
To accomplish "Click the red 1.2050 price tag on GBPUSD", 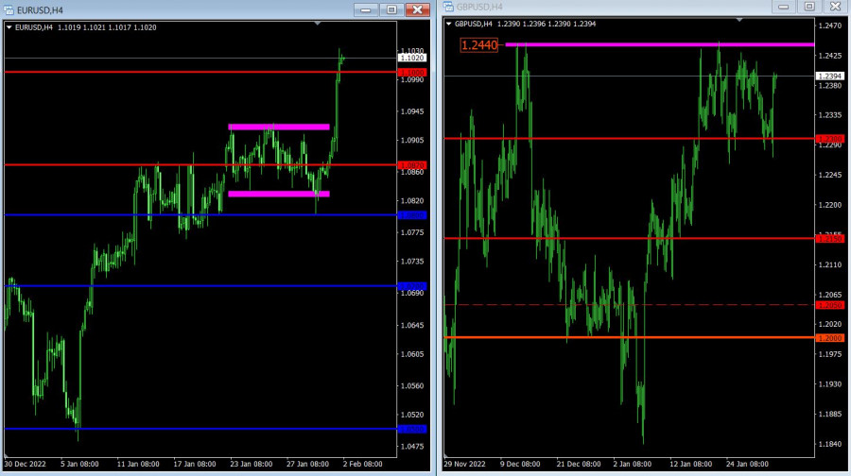I will click(830, 305).
